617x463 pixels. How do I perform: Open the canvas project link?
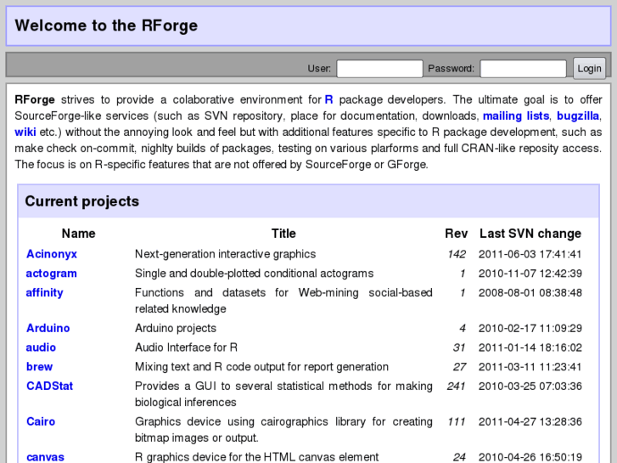[x=45, y=457]
